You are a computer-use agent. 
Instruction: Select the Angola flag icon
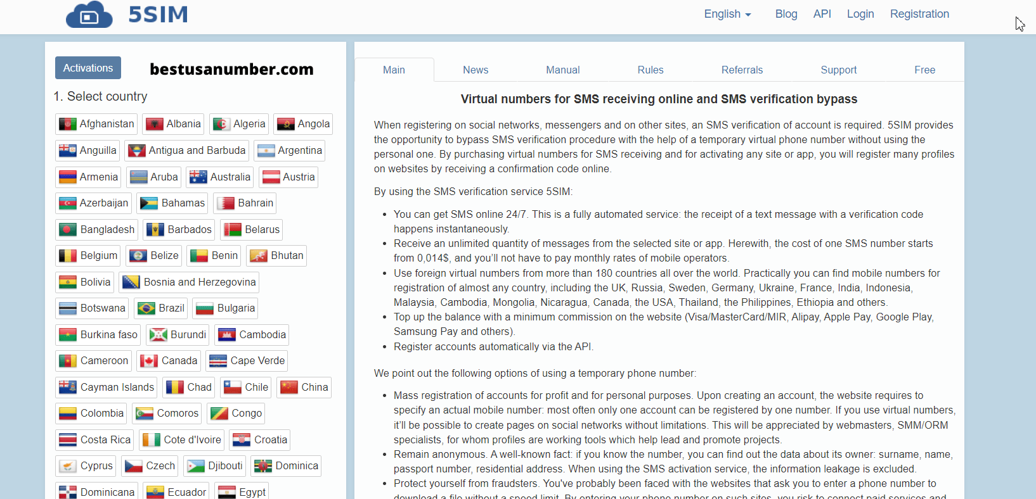[286, 124]
